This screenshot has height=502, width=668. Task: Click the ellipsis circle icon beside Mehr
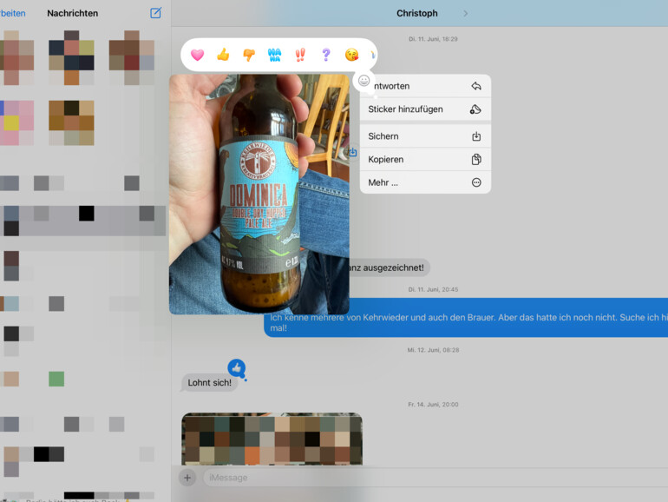[x=476, y=182]
